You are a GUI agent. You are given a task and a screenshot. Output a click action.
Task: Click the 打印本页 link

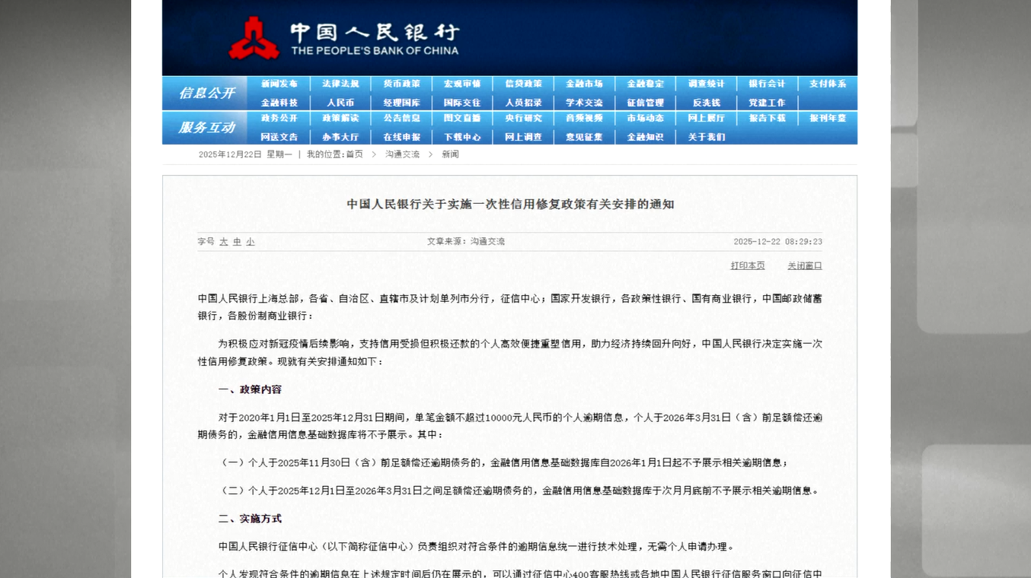(x=748, y=265)
